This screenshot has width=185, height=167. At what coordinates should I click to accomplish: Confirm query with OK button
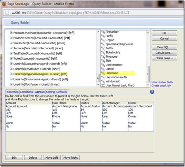click(165, 33)
